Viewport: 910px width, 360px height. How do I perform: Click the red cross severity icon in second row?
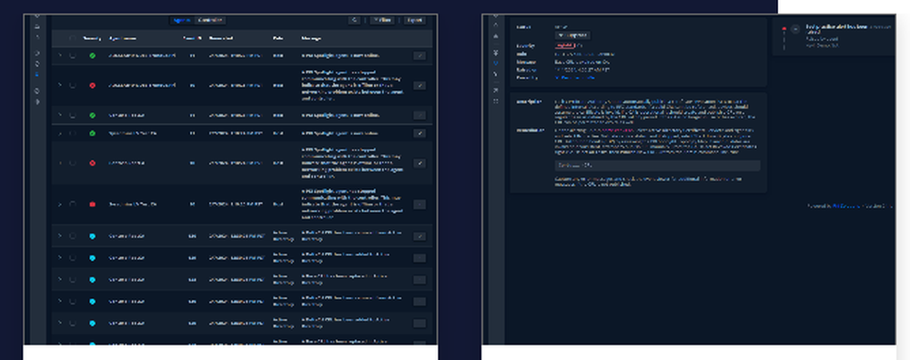pyautogui.click(x=92, y=85)
